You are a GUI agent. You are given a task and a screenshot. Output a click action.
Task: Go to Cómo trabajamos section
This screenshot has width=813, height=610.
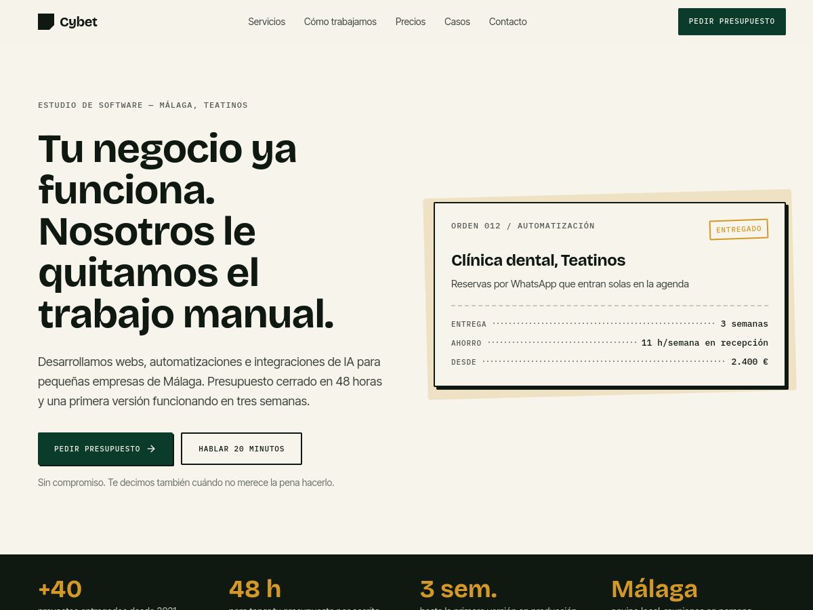(x=340, y=22)
